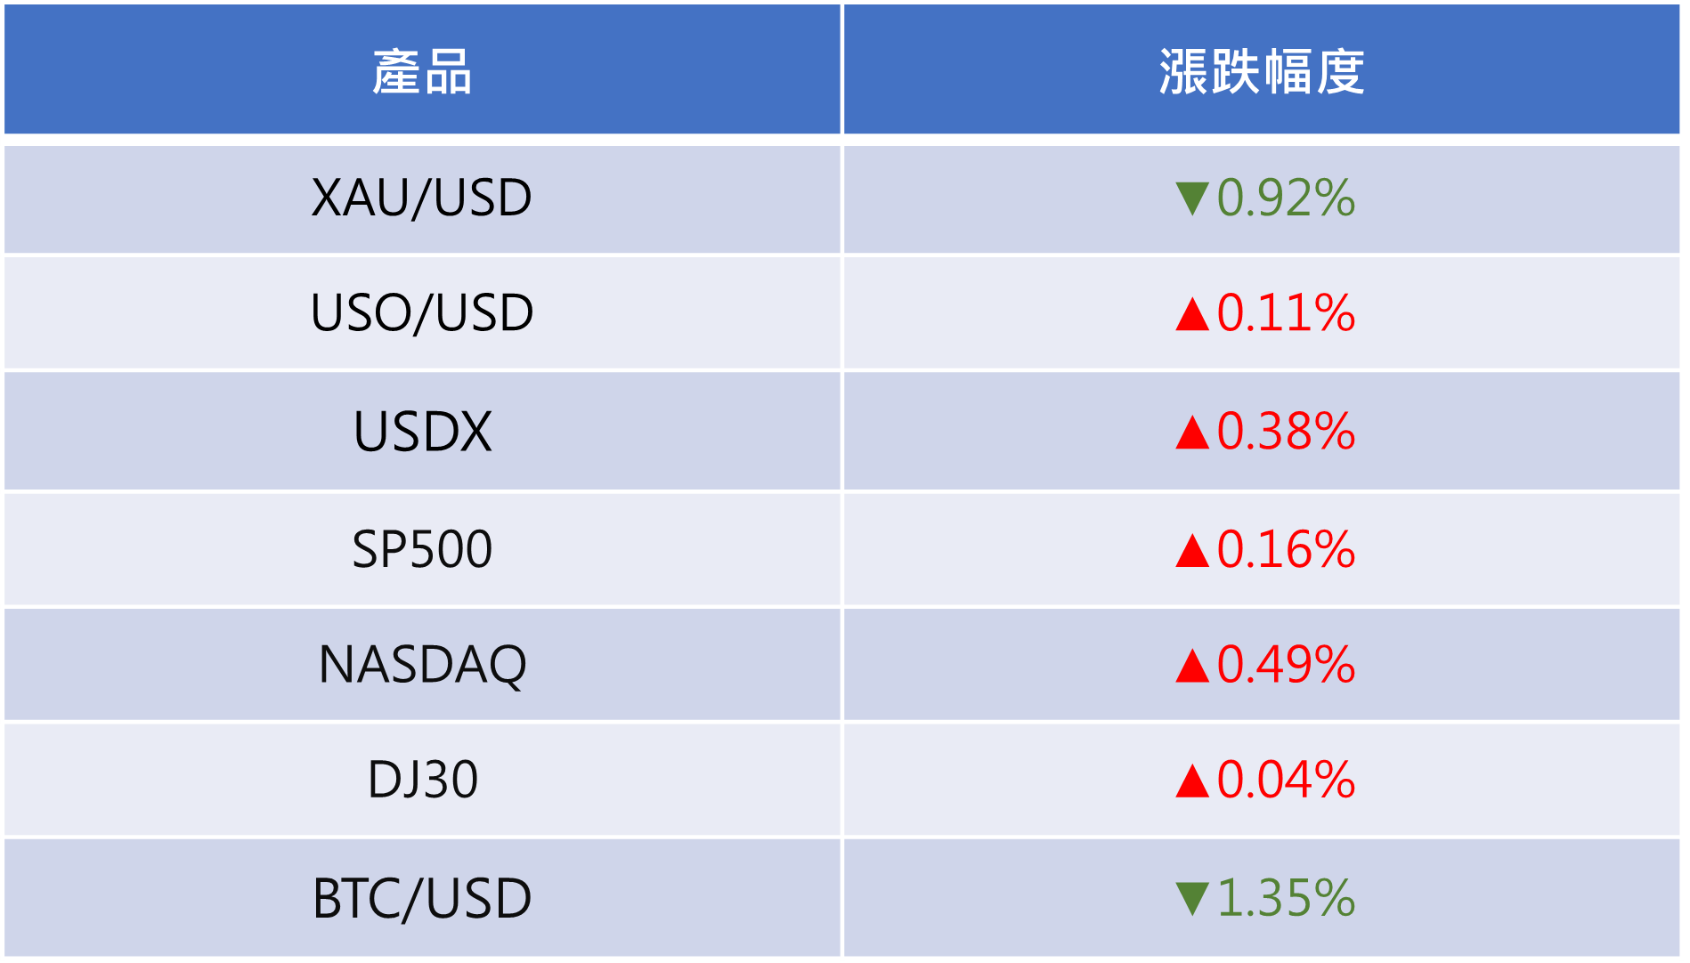
Task: Click the green down arrow beside 1.35%
Action: (1191, 898)
